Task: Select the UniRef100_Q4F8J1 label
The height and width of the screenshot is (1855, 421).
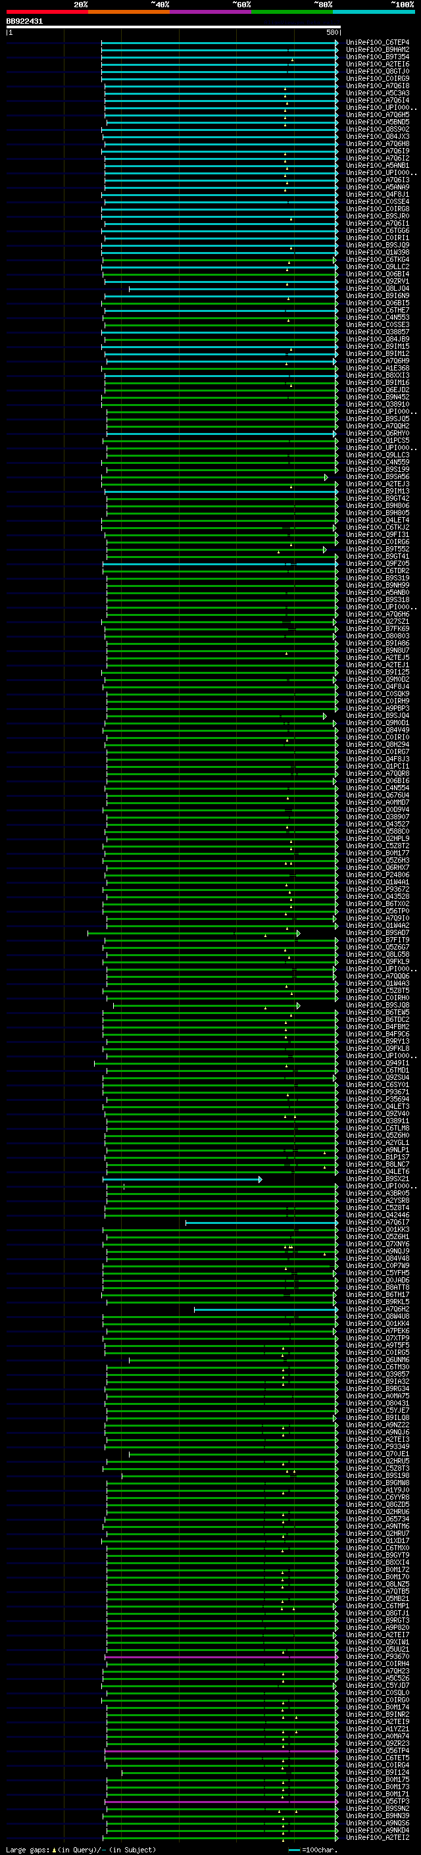Action: click(x=378, y=194)
